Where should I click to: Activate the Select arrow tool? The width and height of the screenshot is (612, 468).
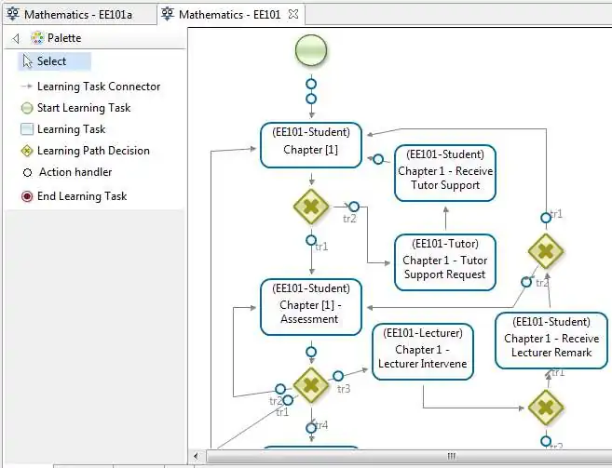(x=51, y=61)
